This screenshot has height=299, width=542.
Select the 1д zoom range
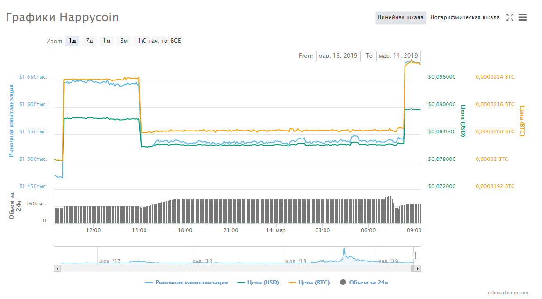point(72,41)
